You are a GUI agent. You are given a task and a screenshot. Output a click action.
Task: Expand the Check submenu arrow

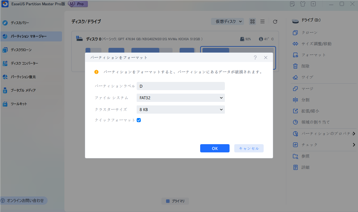coord(354,145)
